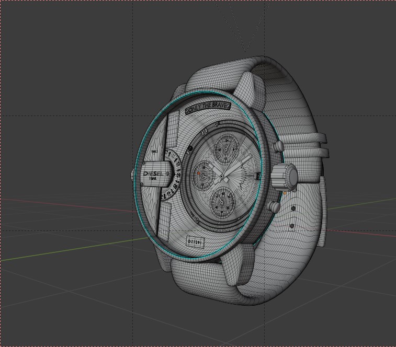Click the lowest dark strap hole
Viewport: 396px width, 347px height.
click(x=291, y=226)
